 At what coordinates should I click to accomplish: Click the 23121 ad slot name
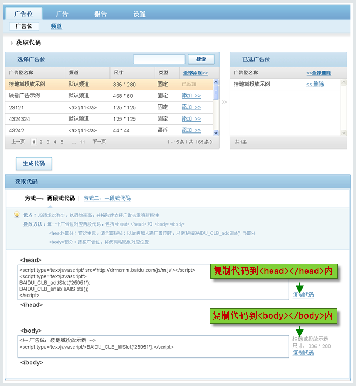coord(16,107)
